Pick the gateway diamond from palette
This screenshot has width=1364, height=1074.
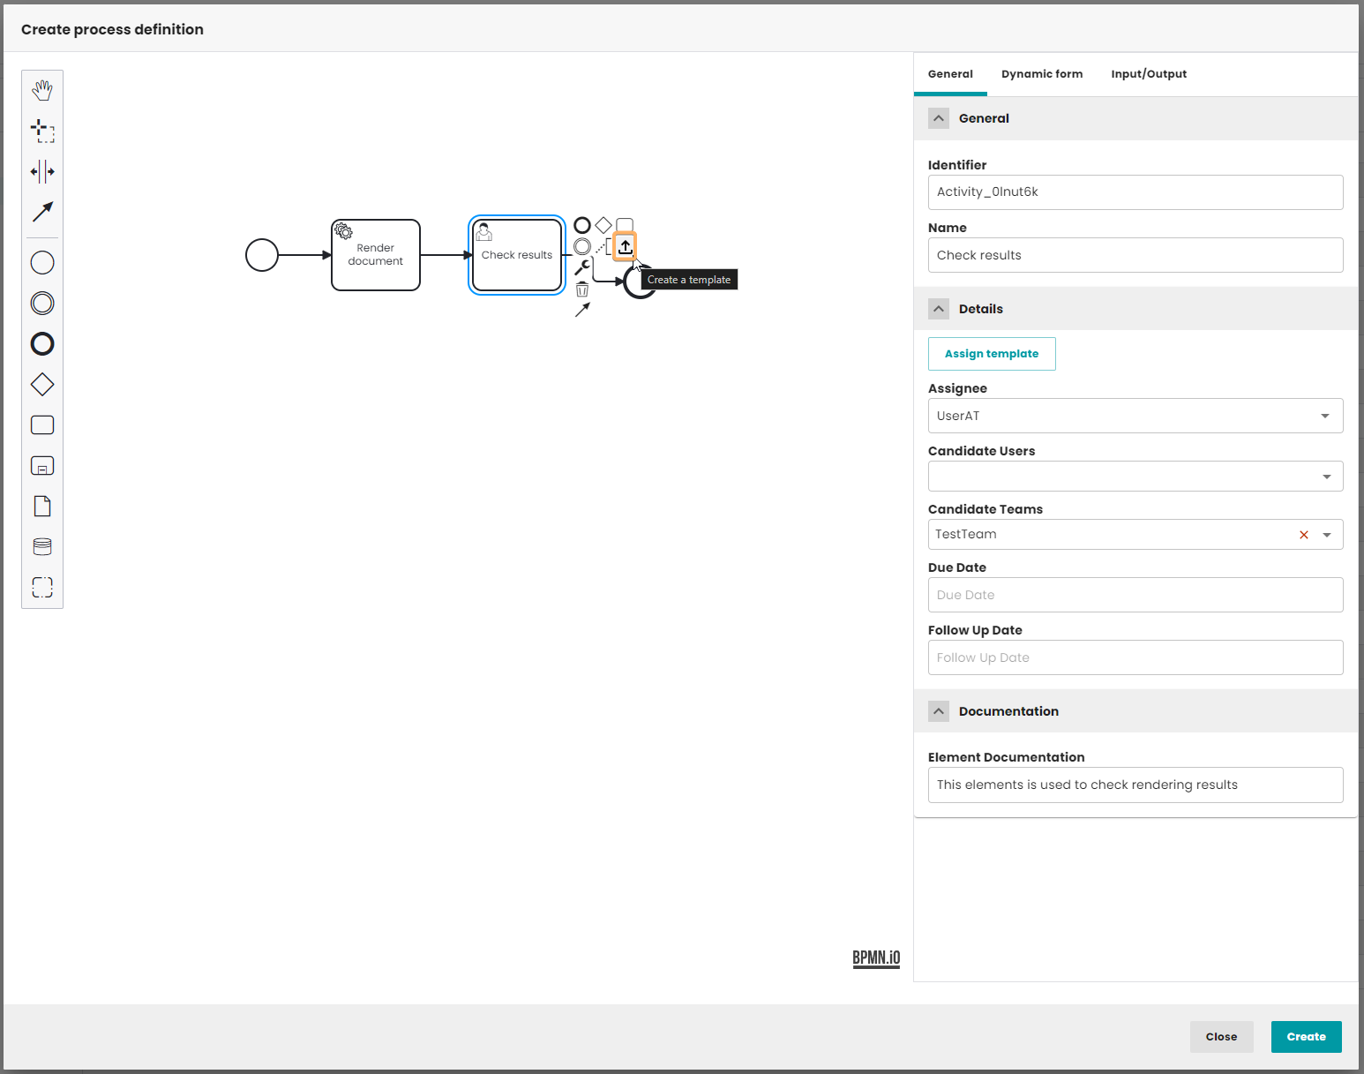pyautogui.click(x=42, y=385)
